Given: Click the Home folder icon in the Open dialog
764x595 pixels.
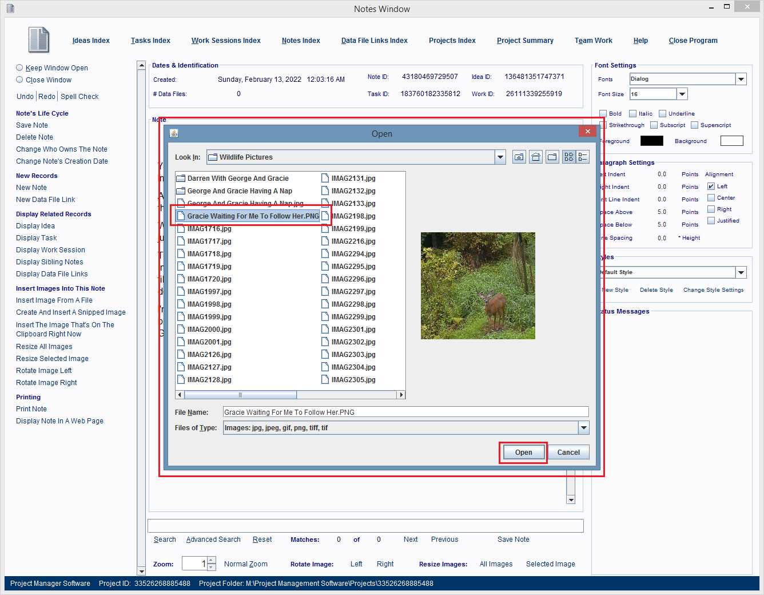Looking at the screenshot, I should point(536,157).
